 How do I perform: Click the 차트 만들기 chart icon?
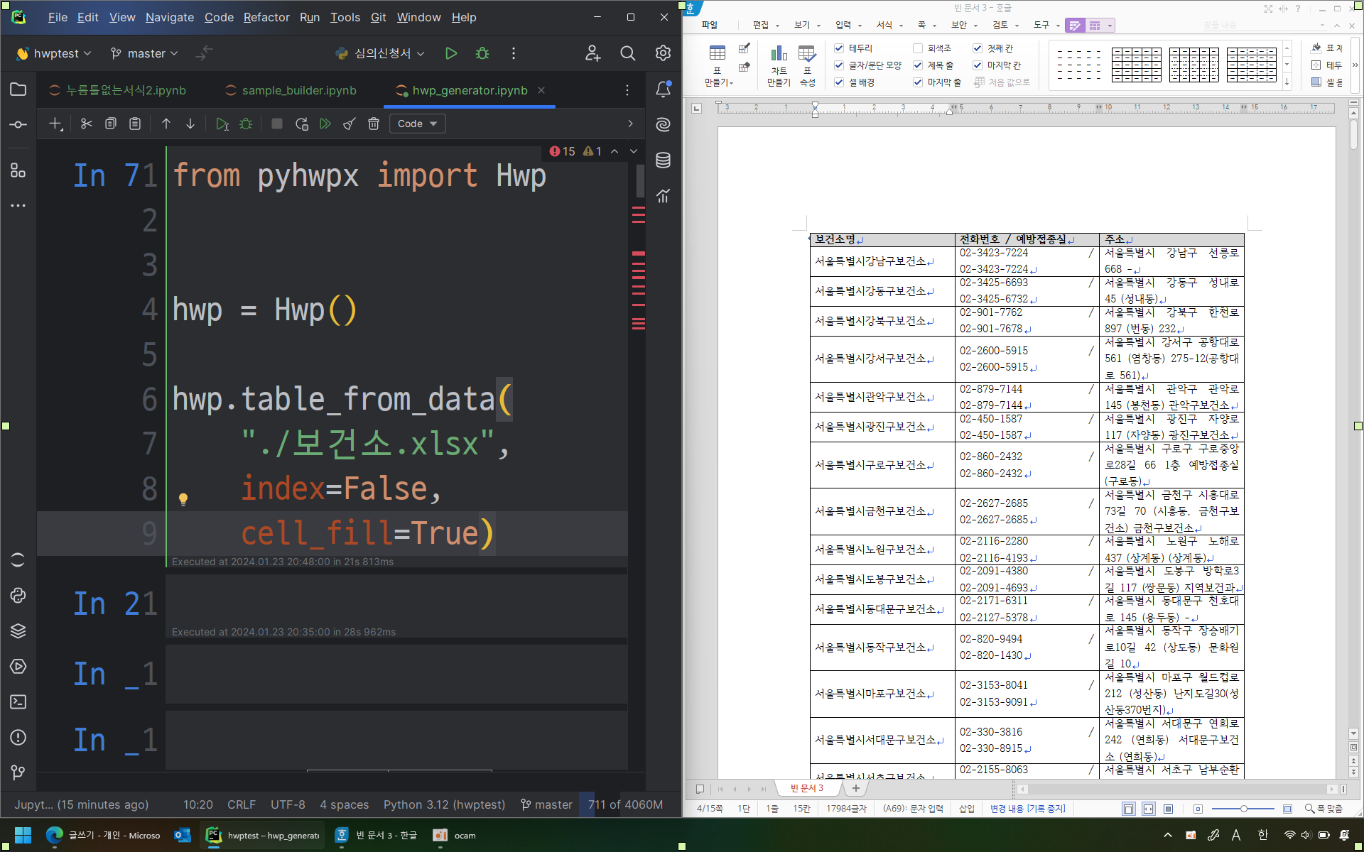(779, 54)
